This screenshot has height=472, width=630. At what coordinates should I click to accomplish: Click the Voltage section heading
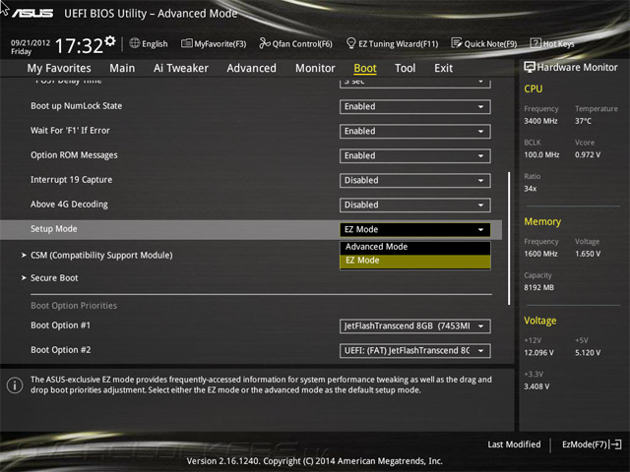[540, 321]
